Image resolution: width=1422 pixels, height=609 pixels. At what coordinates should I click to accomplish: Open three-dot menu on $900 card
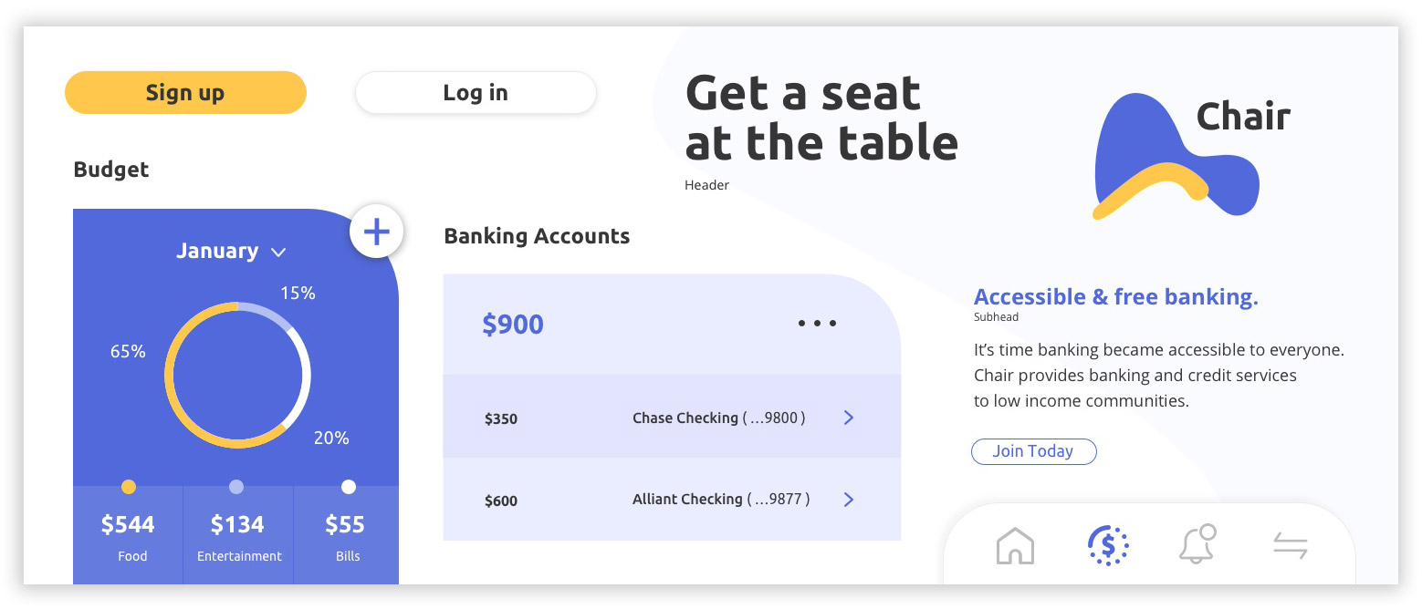pyautogui.click(x=817, y=323)
